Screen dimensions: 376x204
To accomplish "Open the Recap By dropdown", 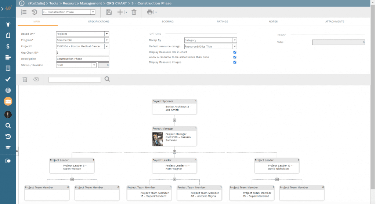I will tap(235, 40).
